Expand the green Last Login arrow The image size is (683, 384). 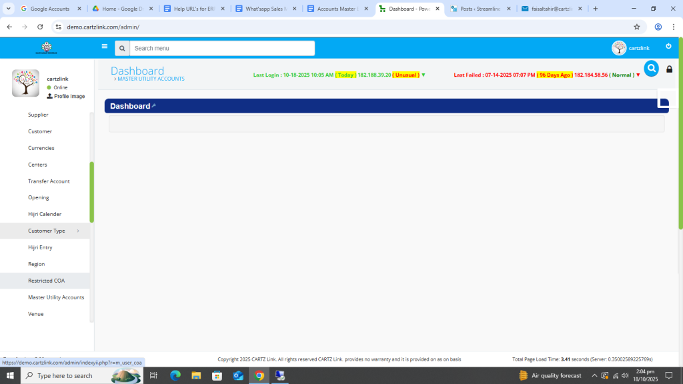point(424,75)
